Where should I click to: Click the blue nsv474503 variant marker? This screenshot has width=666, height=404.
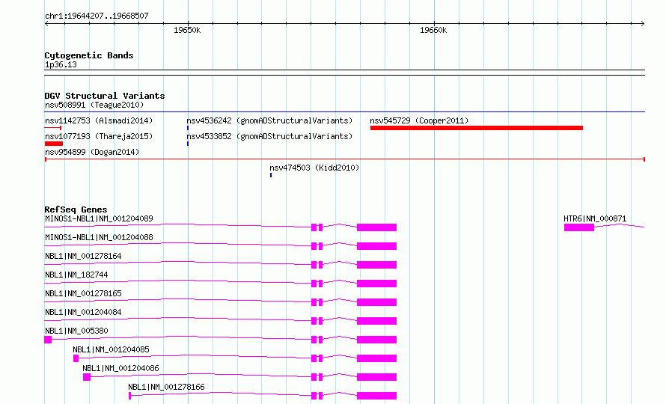coord(271,175)
